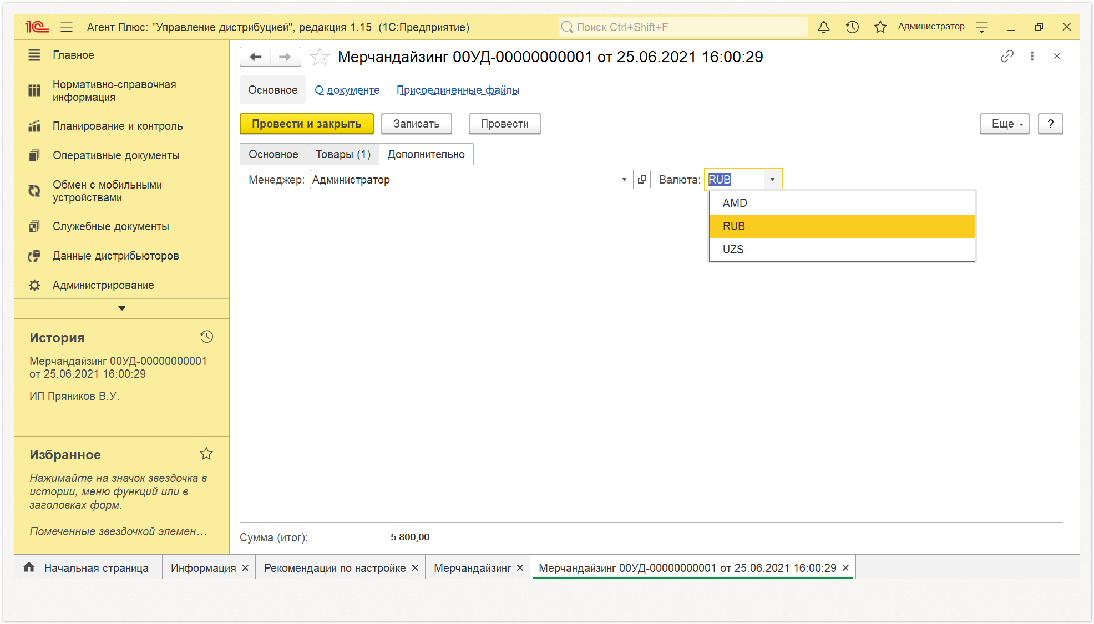Open Планирование и контроль section
The width and height of the screenshot is (1094, 624).
(118, 126)
